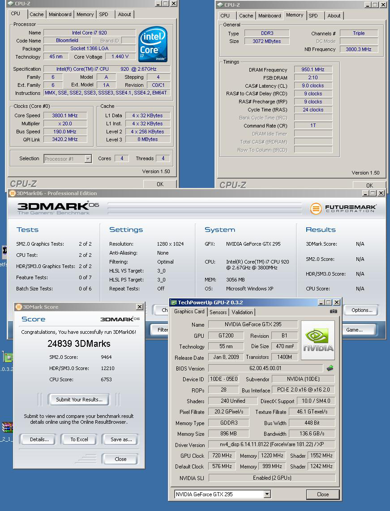This screenshot has height=511, width=390.
Task: Click the Intel Core i7 logo
Action: pos(153,44)
